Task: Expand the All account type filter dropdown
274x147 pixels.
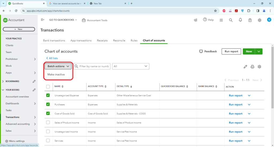Action: tap(131, 66)
